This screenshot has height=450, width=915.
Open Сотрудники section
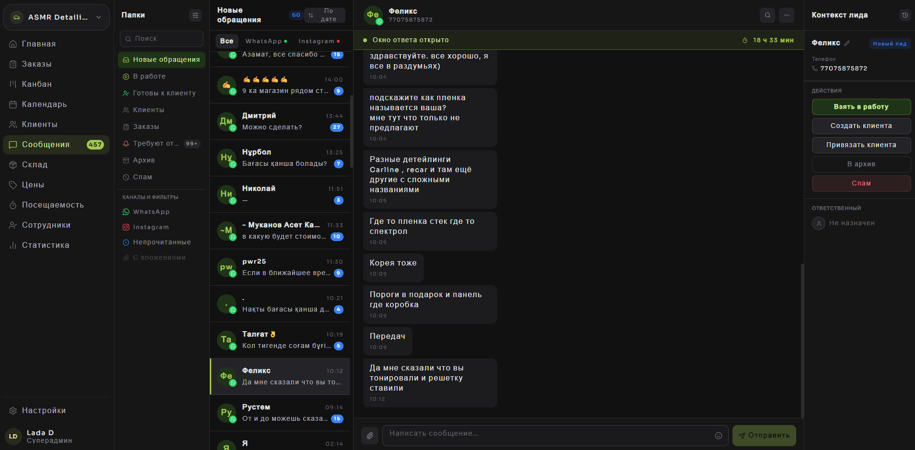(x=57, y=225)
